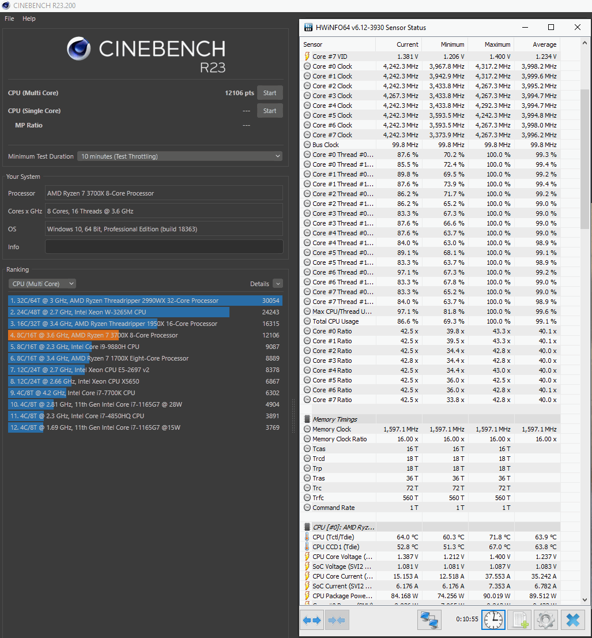Open the Minimum Test Duration dropdown
The width and height of the screenshot is (592, 638).
click(x=180, y=156)
